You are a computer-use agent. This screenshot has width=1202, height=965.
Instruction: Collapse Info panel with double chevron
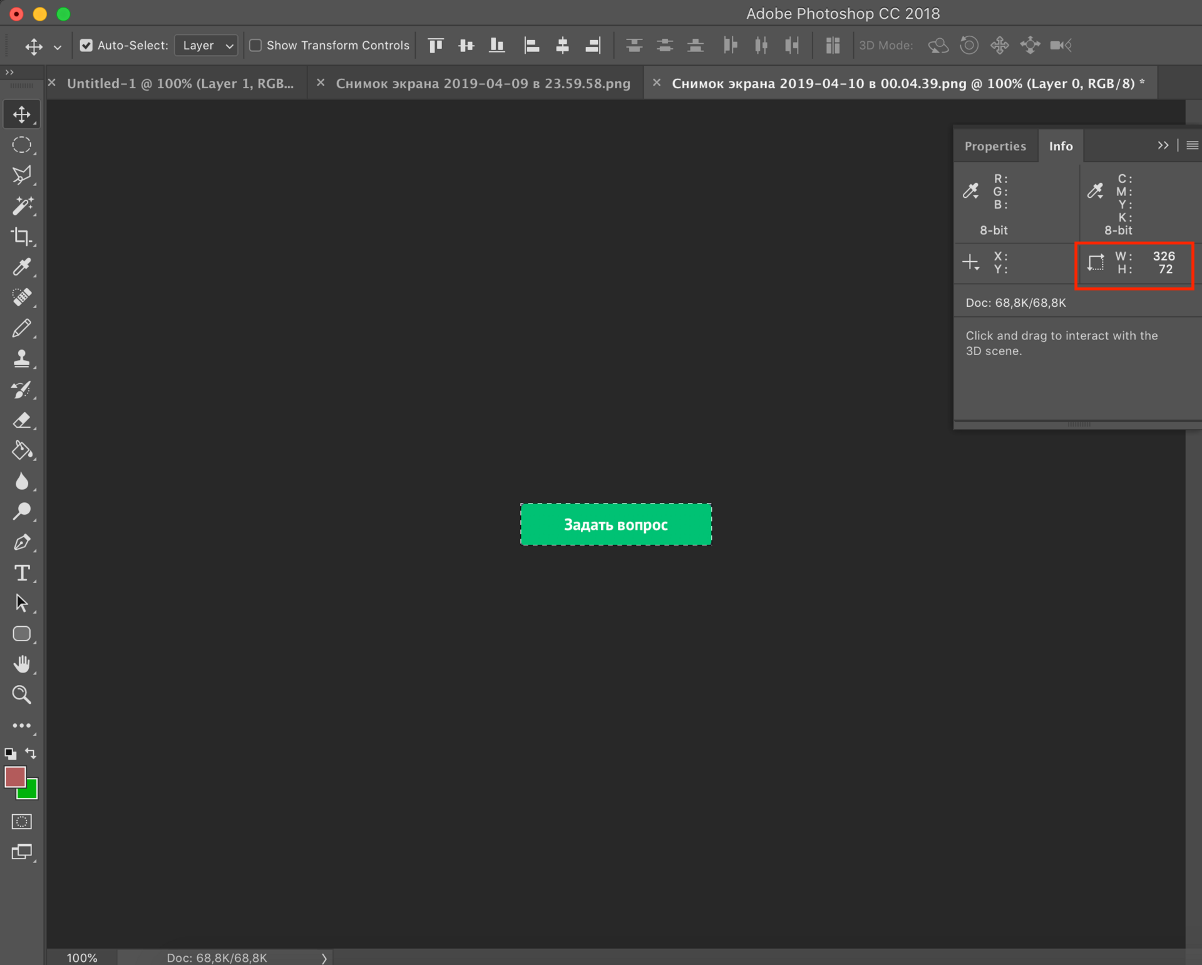tap(1163, 145)
